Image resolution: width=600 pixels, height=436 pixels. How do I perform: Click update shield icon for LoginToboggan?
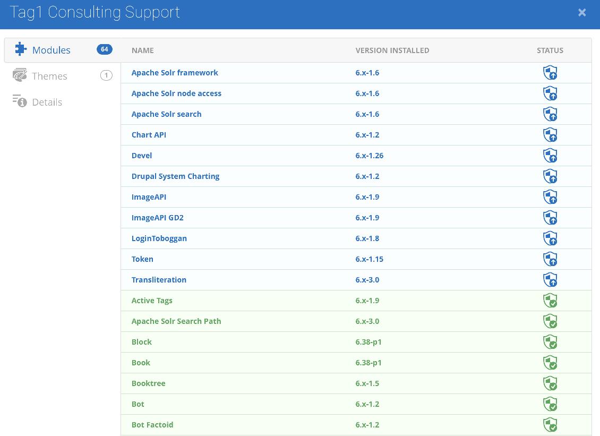point(550,238)
